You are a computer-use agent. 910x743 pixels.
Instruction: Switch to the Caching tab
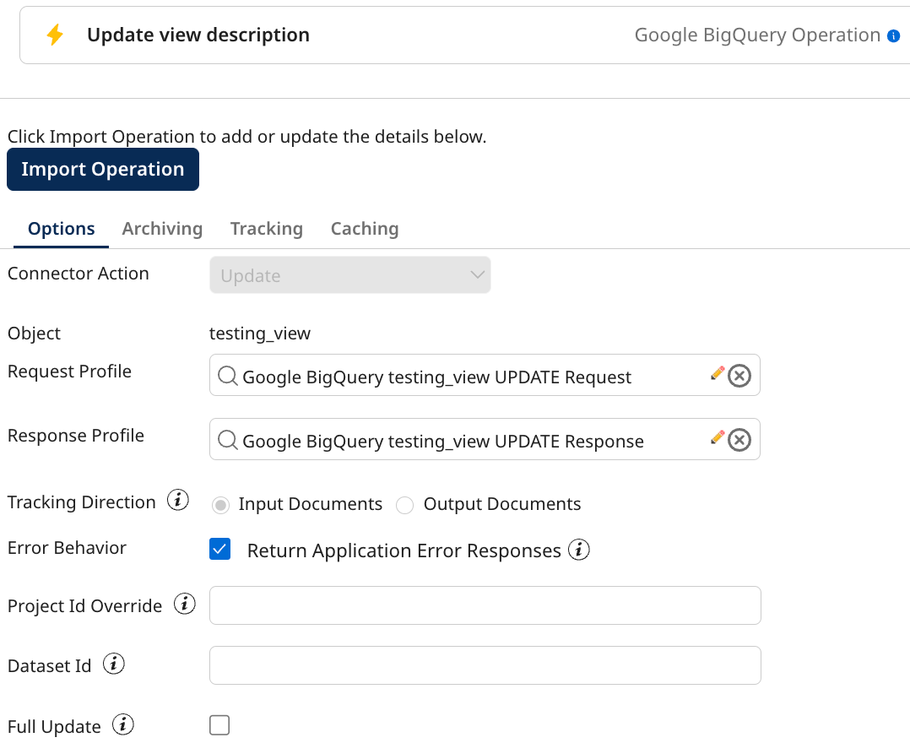click(364, 228)
